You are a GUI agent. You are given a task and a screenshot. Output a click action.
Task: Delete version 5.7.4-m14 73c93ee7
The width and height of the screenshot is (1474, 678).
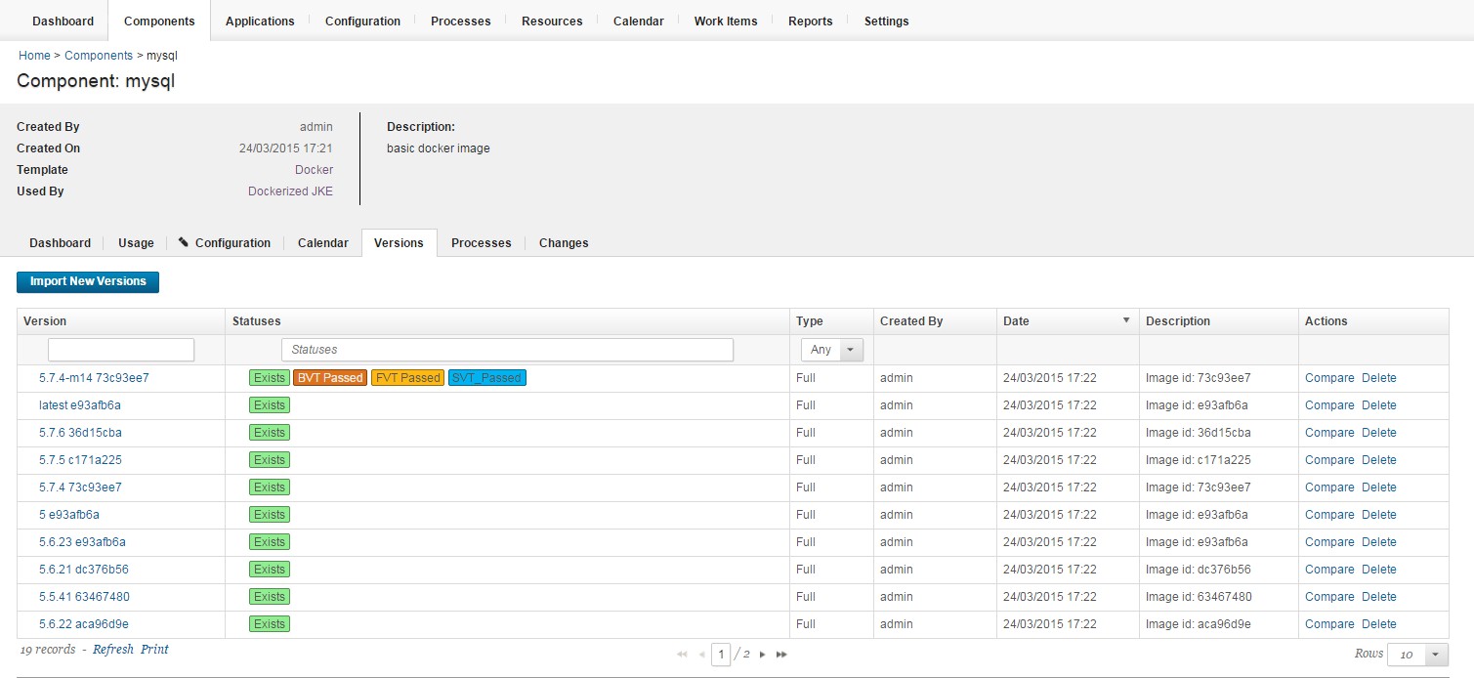(x=1379, y=378)
